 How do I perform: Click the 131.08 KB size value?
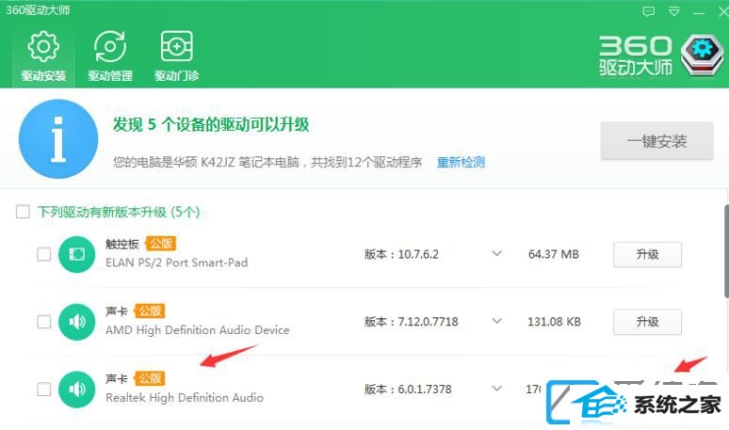click(x=554, y=322)
